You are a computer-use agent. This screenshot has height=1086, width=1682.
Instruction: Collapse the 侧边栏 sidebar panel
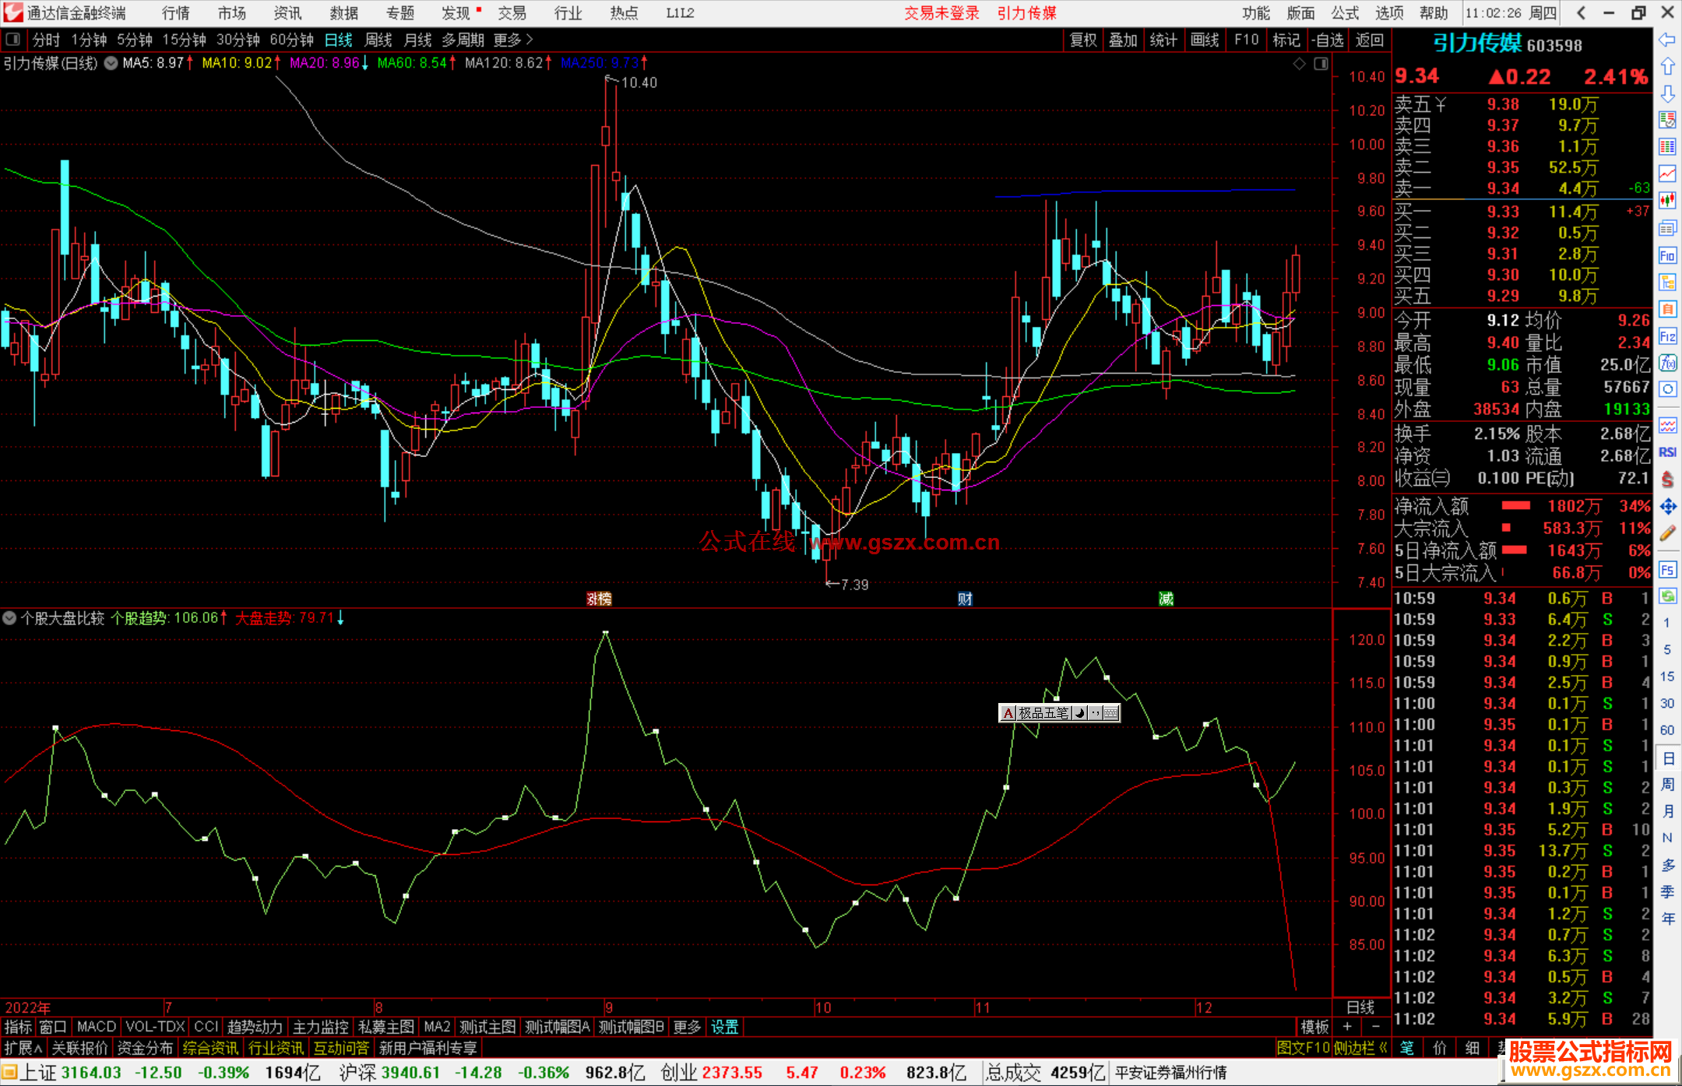point(1361,1048)
